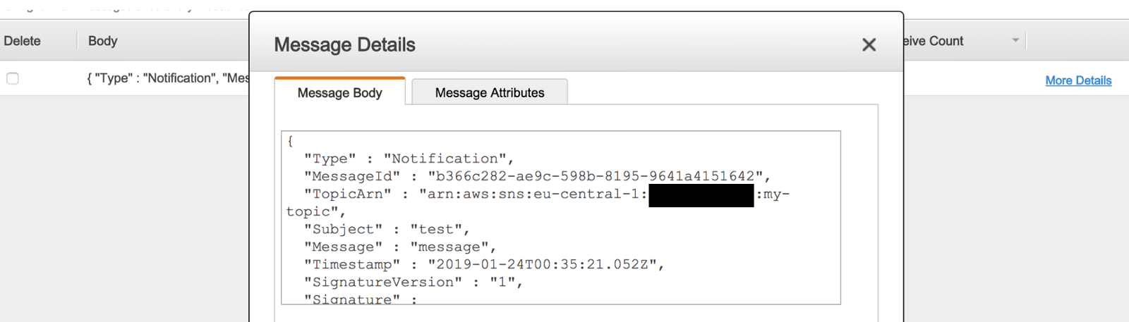Tick the checkbox in the Delete column
1129x322 pixels.
tap(13, 78)
